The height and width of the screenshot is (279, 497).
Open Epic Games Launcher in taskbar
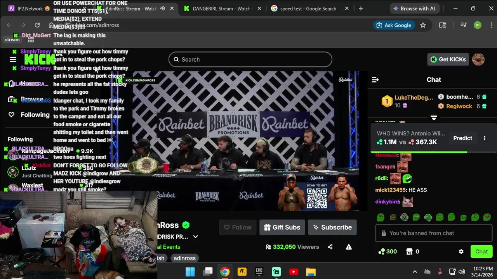coord(259,272)
